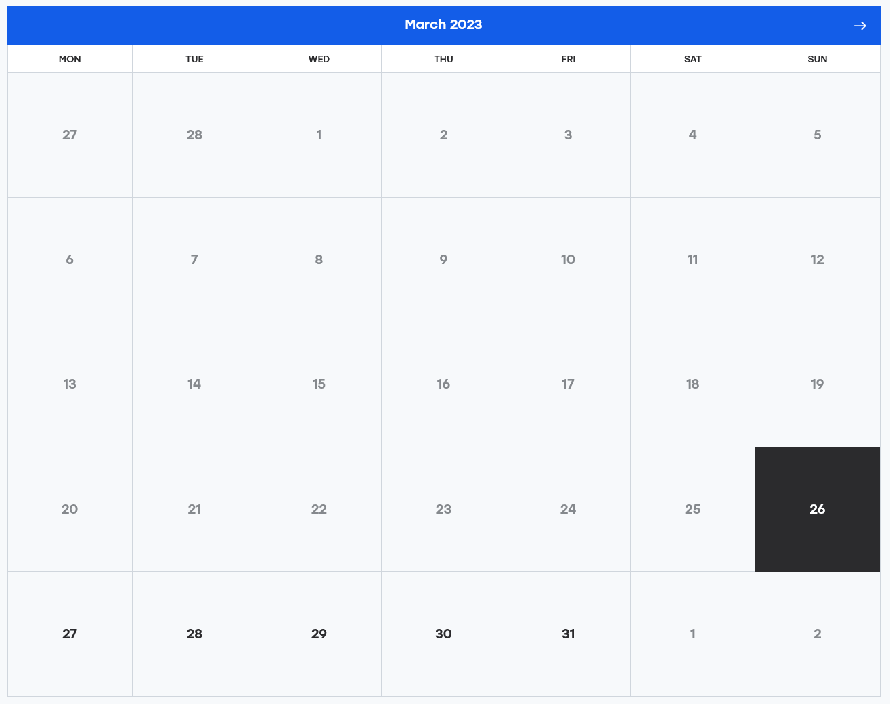Choose March 4
890x704 pixels.
pyautogui.click(x=692, y=135)
